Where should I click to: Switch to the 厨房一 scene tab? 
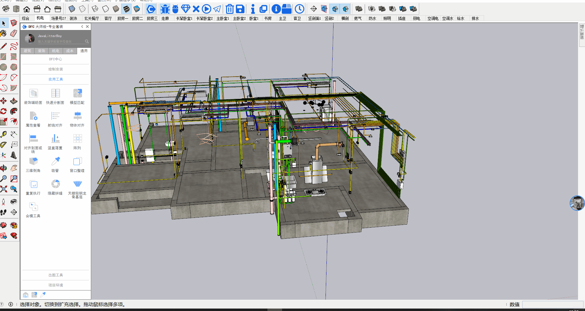[122, 18]
